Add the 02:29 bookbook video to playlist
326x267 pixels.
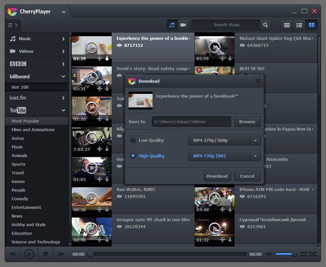click(100, 58)
